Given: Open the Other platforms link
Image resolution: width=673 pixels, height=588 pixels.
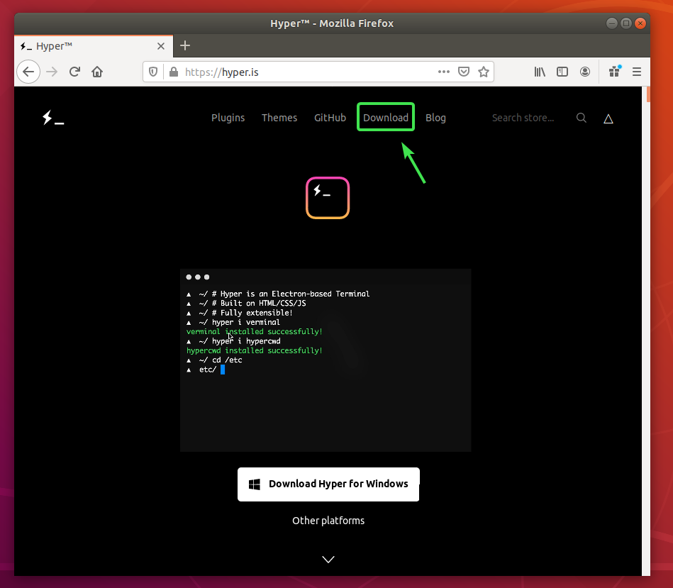Looking at the screenshot, I should 328,521.
